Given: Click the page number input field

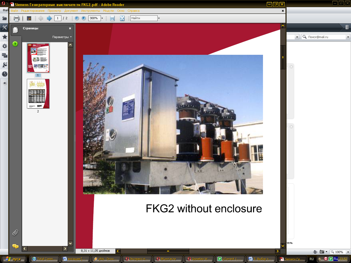Looking at the screenshot, I should tap(58, 18).
